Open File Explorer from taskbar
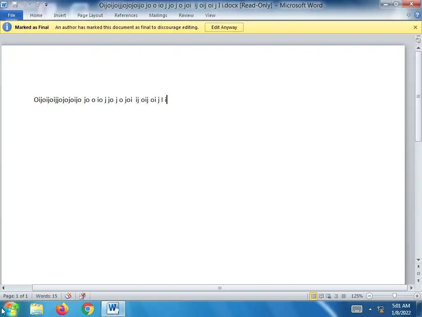Viewport: 422px width, 317px height. pyautogui.click(x=37, y=309)
